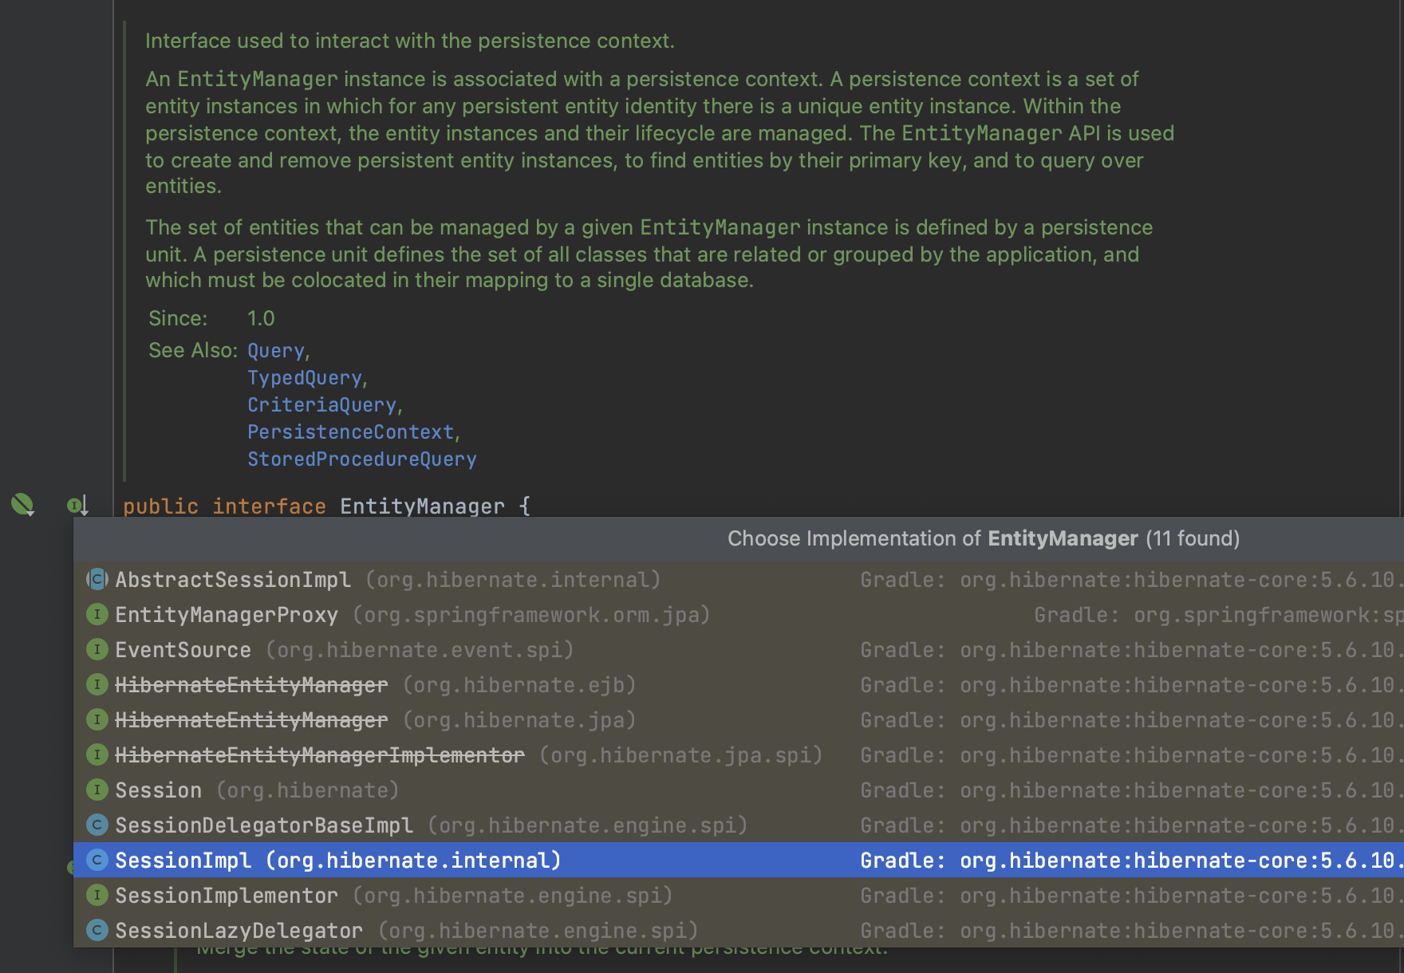Screen dimensions: 1404x973
Task: Click the version value '1.0'
Action: coord(261,318)
